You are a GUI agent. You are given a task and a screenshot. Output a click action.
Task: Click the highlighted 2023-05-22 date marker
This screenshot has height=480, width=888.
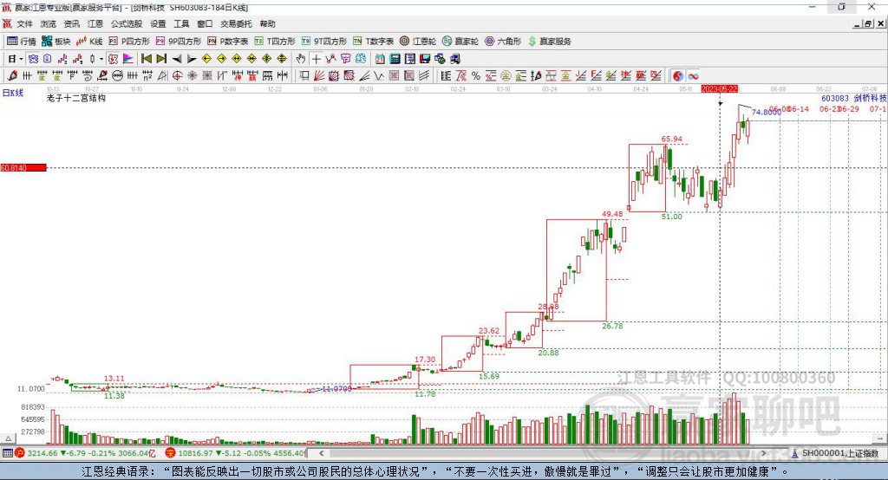coord(719,89)
